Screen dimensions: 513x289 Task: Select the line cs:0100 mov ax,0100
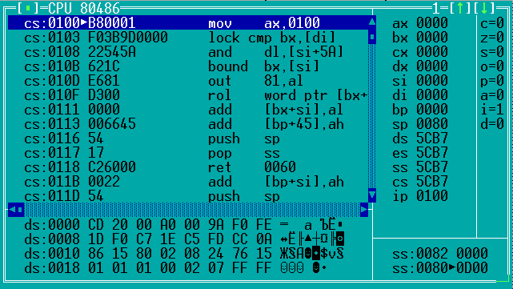click(x=188, y=22)
